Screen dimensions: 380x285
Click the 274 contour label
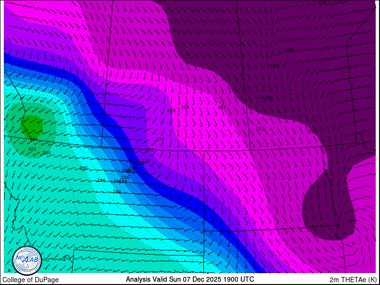[146, 161]
